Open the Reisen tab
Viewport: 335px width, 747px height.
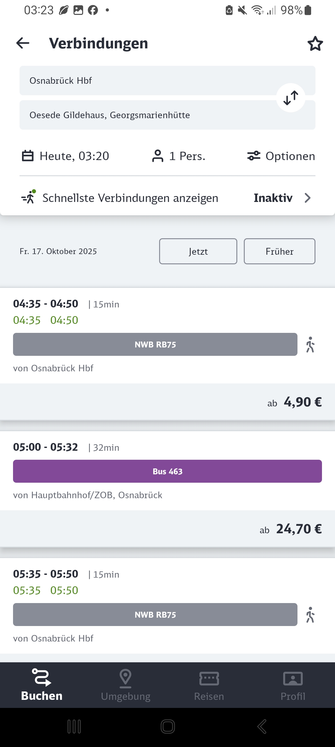click(x=209, y=685)
